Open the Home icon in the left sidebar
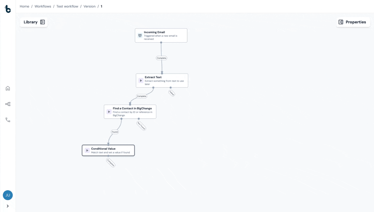This screenshot has height=212, width=374. pyautogui.click(x=8, y=88)
